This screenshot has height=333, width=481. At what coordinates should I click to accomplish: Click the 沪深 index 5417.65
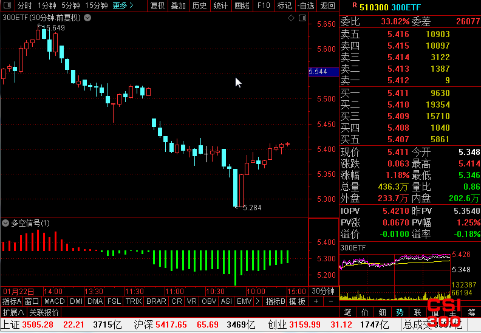coord(171,324)
